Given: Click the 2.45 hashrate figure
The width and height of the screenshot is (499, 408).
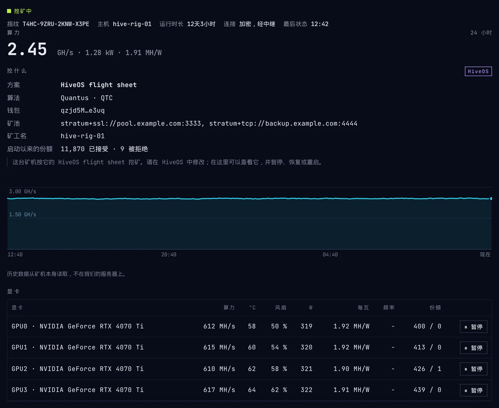Looking at the screenshot, I should [27, 49].
